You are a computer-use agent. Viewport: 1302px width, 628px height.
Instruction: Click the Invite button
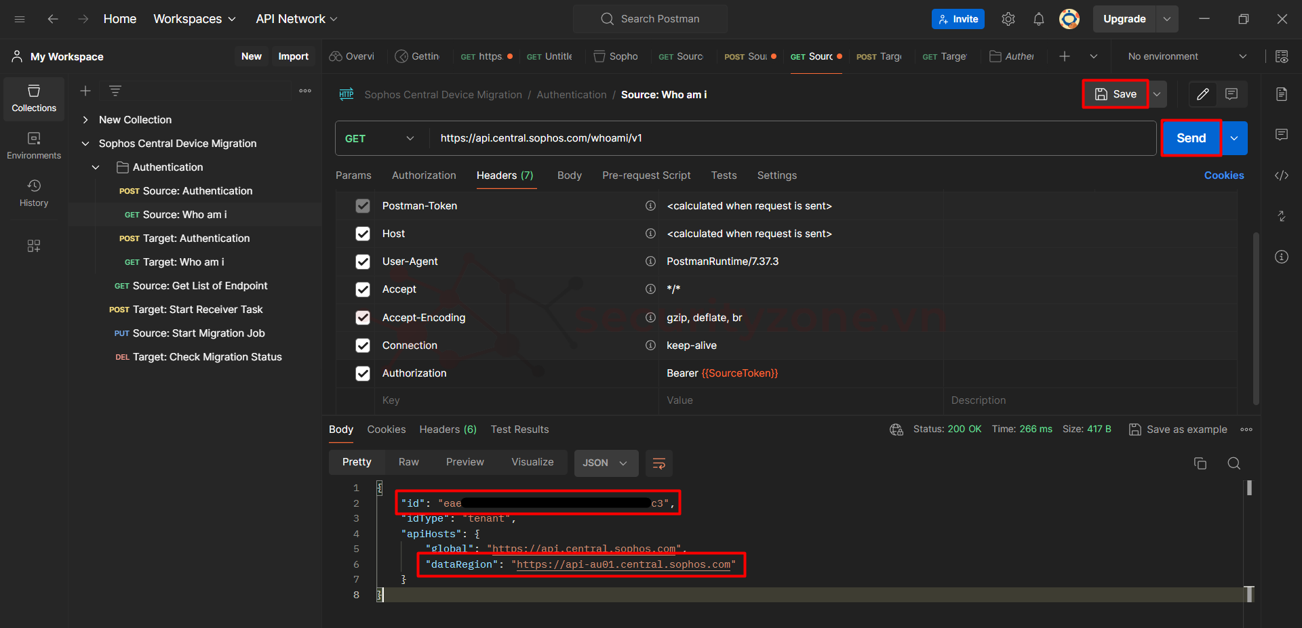[x=958, y=19]
